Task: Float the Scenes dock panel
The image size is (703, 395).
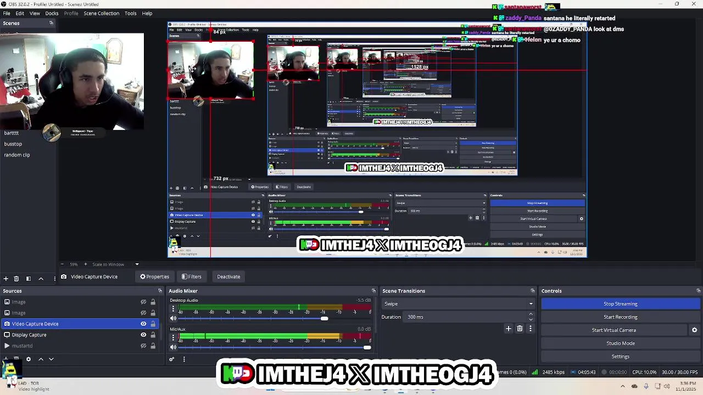Action: (51, 23)
